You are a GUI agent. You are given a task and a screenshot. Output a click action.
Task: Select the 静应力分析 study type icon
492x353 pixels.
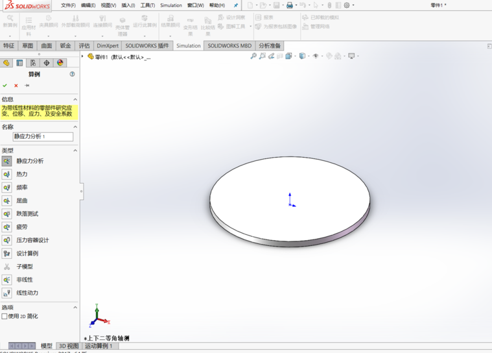pos(6,161)
